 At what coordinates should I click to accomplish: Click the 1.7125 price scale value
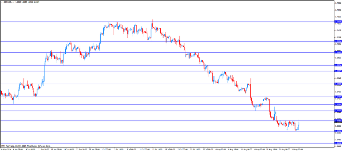(x=338, y=30)
